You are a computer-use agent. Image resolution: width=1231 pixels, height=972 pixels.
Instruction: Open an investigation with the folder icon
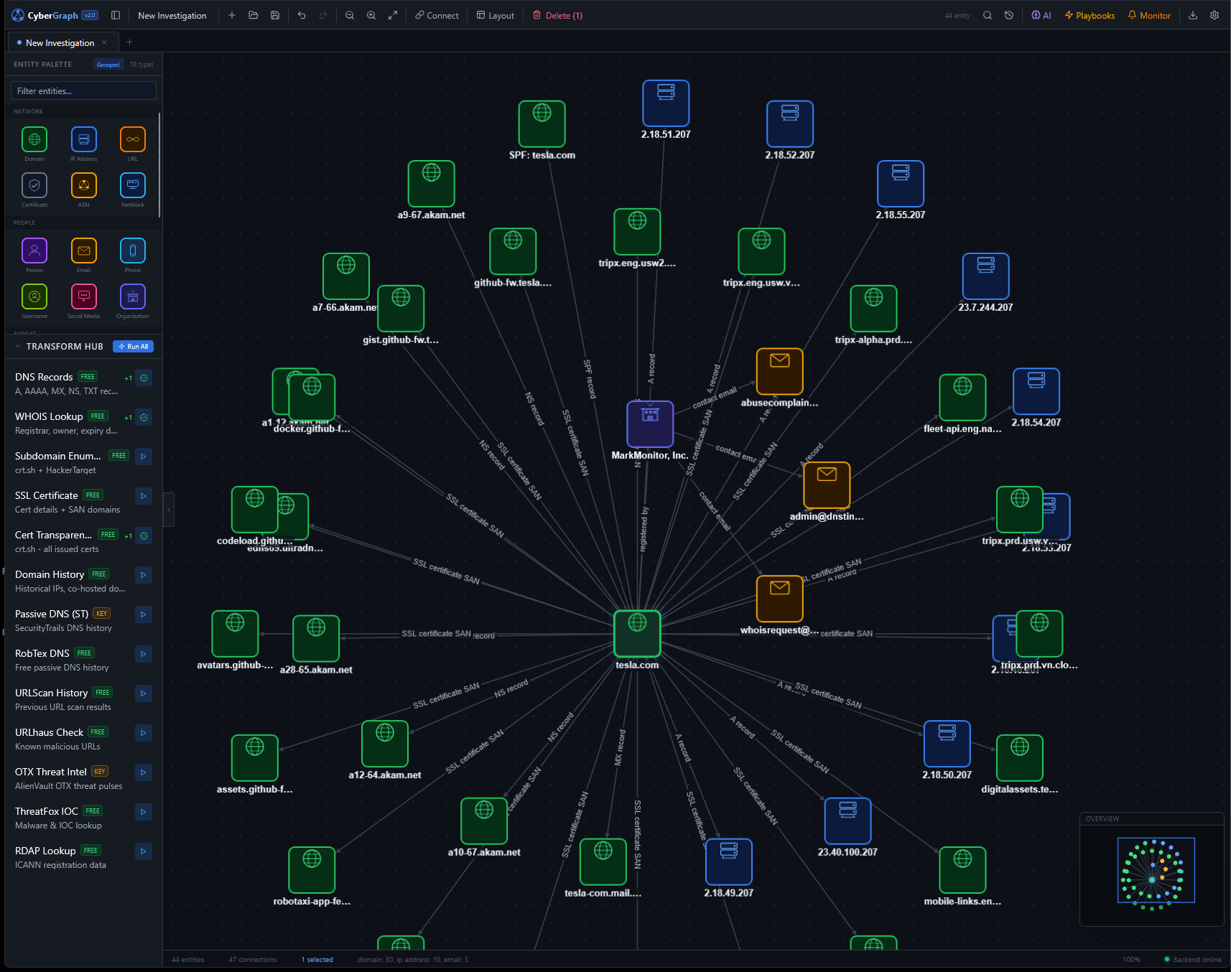pyautogui.click(x=254, y=15)
